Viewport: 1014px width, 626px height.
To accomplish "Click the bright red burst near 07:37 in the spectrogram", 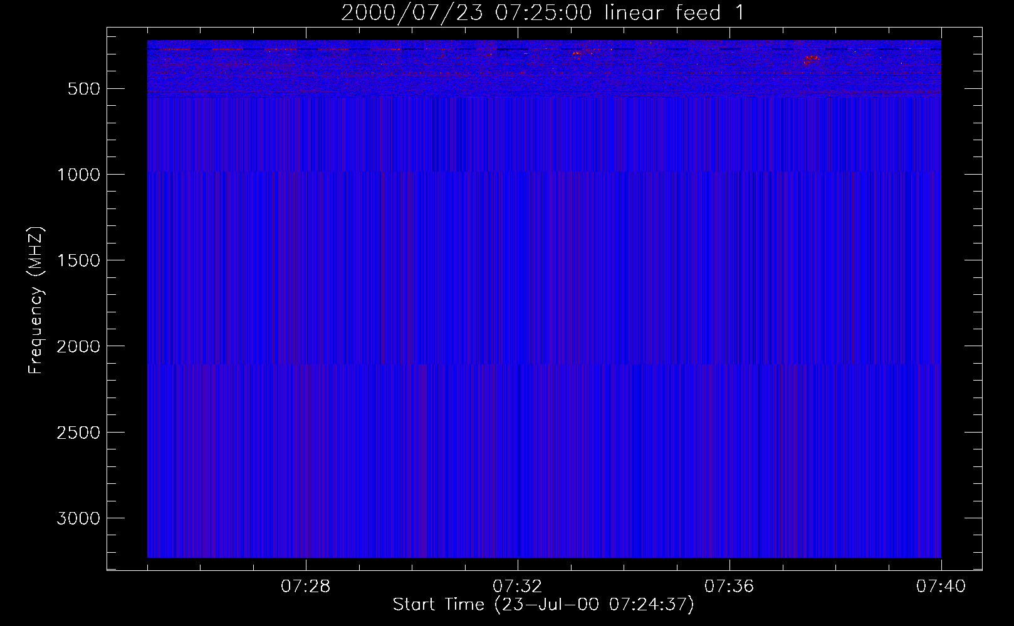I will click(x=810, y=59).
